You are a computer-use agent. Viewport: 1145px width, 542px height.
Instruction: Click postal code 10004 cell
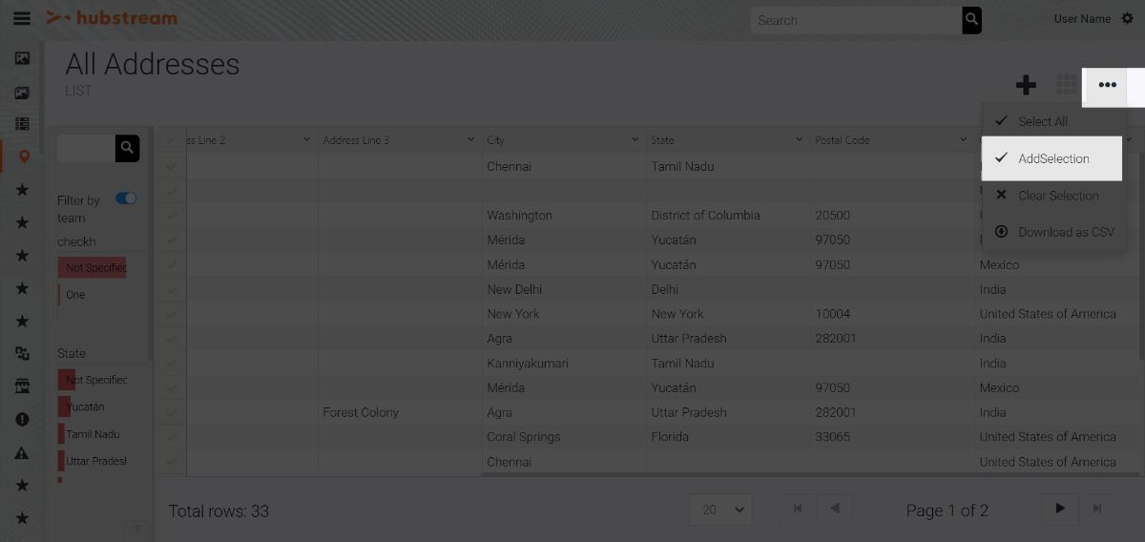coord(833,314)
